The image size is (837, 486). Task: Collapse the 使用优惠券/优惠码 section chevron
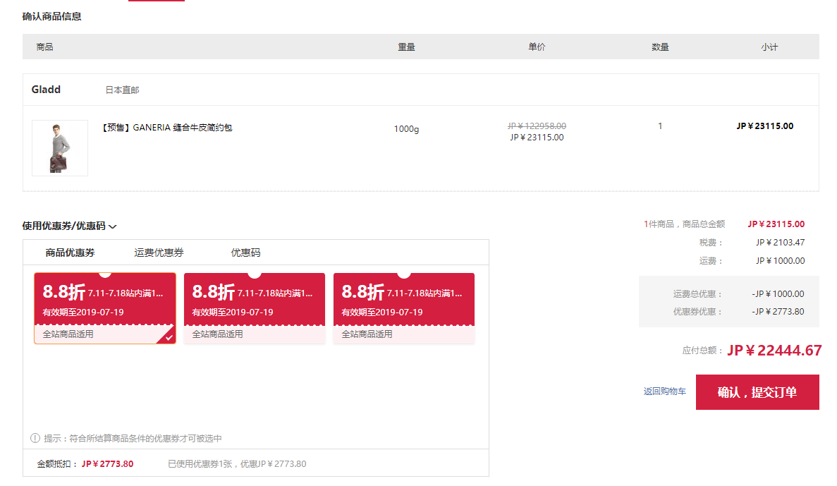click(x=113, y=226)
